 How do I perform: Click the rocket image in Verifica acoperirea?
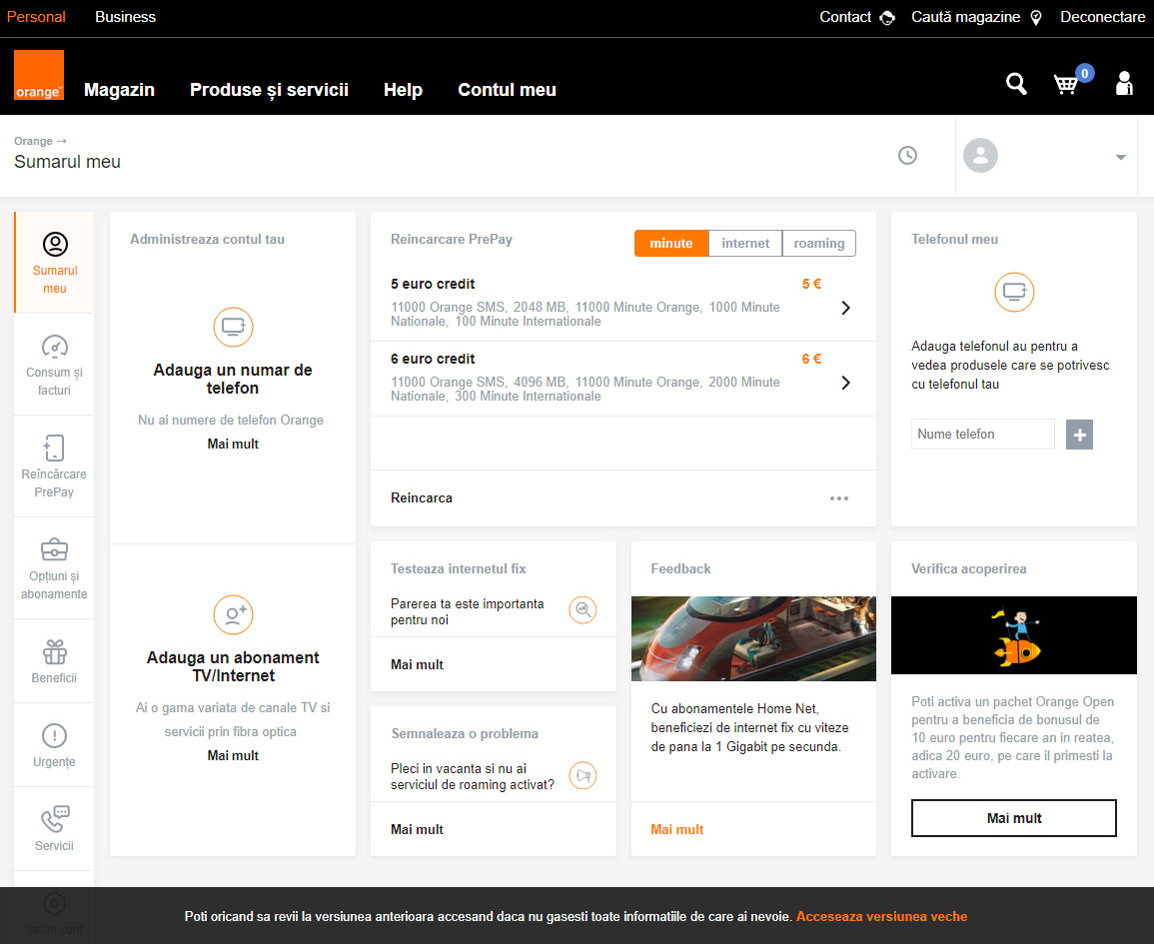click(x=1014, y=635)
